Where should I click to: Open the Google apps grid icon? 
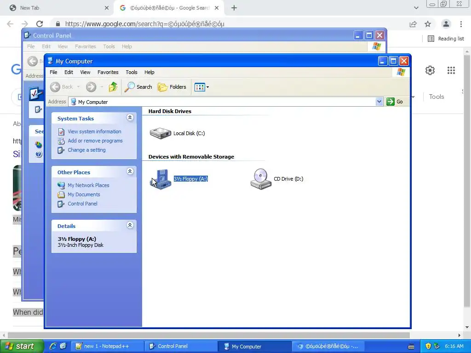pos(451,70)
